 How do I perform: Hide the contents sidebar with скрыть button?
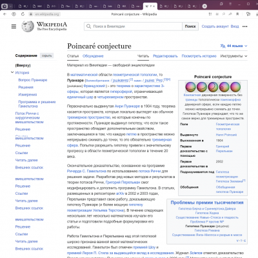tap(46, 55)
